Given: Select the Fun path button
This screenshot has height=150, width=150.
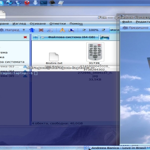Looking at the screenshot, I should pyautogui.click(x=105, y=37).
